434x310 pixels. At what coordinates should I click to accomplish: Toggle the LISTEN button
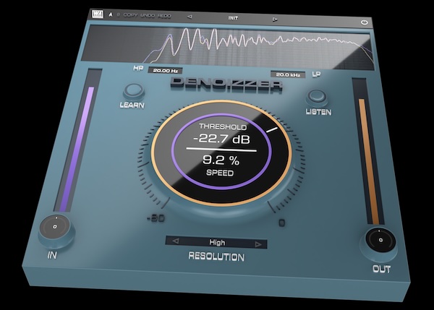[317, 98]
